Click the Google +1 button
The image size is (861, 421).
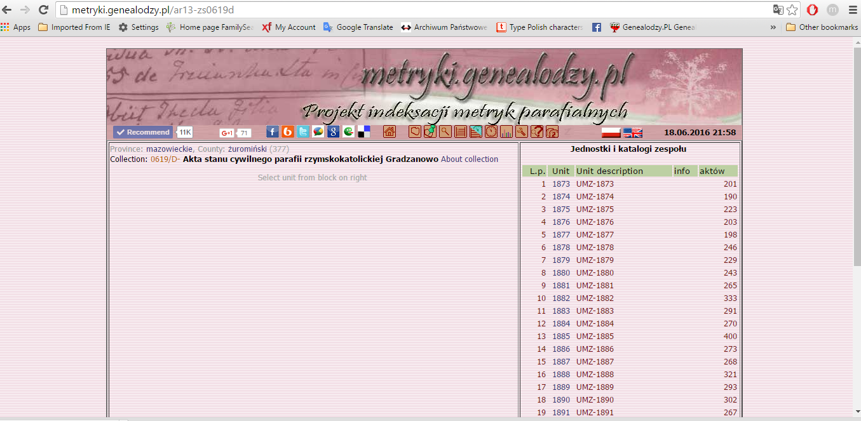coord(227,133)
